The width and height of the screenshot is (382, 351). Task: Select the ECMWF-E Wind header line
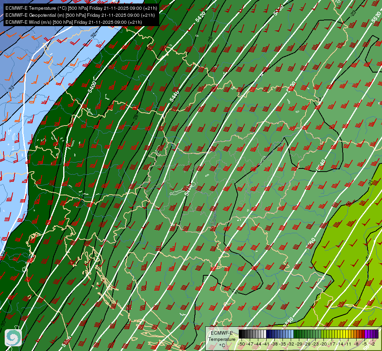click(74, 22)
